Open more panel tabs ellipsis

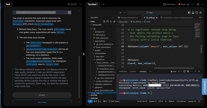pos(150,72)
